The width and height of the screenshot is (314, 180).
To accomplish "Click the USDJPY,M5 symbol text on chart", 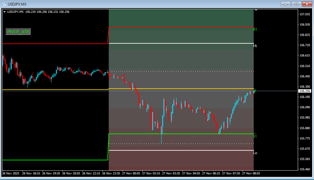I will (x=15, y=12).
